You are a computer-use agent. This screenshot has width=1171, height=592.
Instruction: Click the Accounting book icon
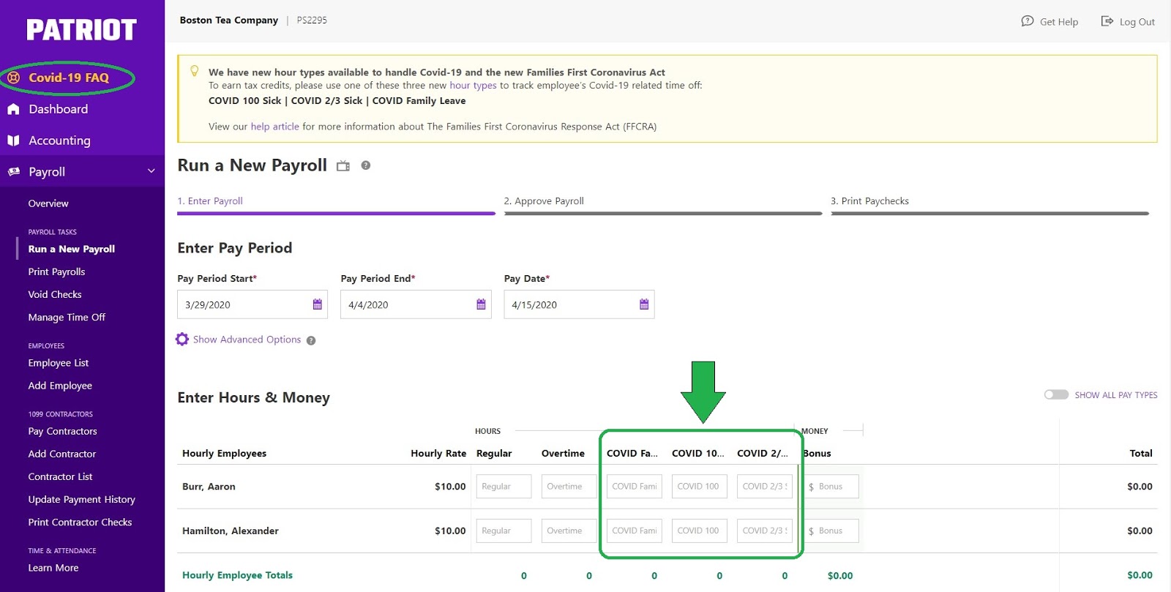13,140
